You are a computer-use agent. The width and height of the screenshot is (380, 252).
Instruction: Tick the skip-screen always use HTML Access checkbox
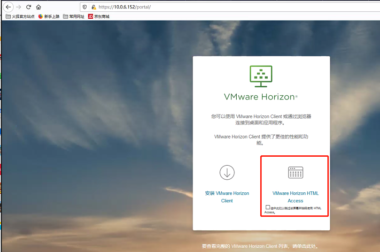coord(268,207)
